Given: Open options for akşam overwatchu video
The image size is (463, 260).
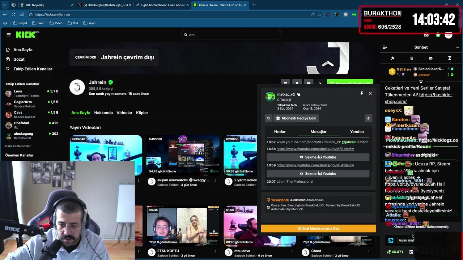Looking at the screenshot, I should point(215,181).
